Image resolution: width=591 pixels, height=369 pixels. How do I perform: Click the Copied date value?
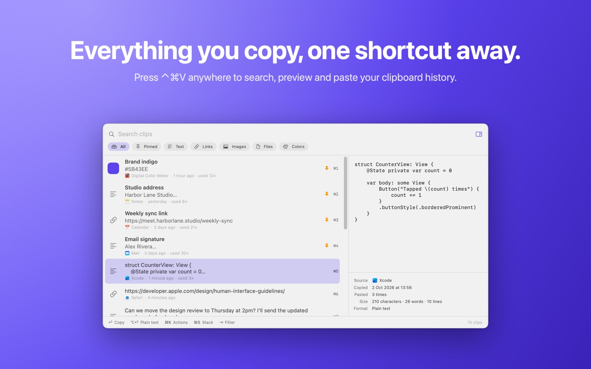392,287
